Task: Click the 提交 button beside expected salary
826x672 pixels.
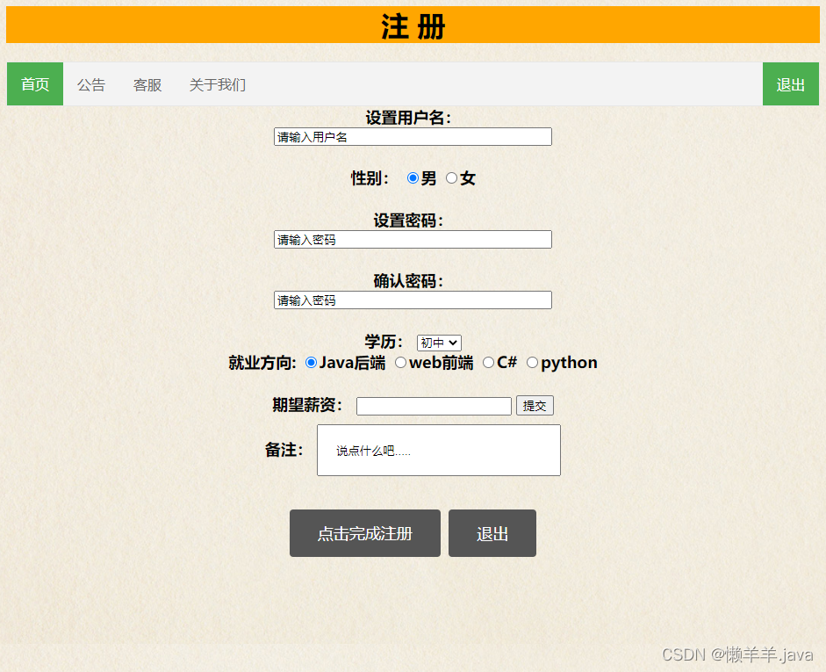Action: 535,405
